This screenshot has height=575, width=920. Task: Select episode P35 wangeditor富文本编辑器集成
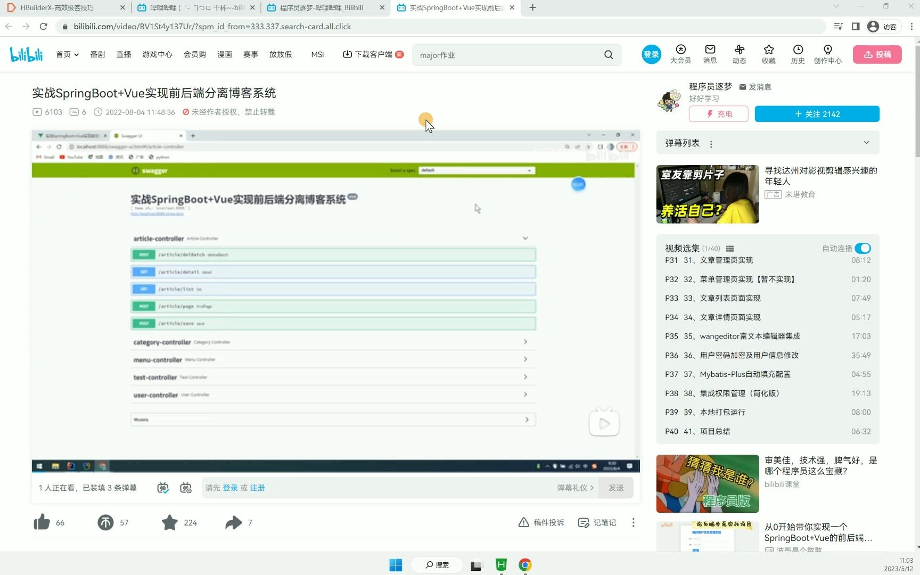tap(768, 336)
